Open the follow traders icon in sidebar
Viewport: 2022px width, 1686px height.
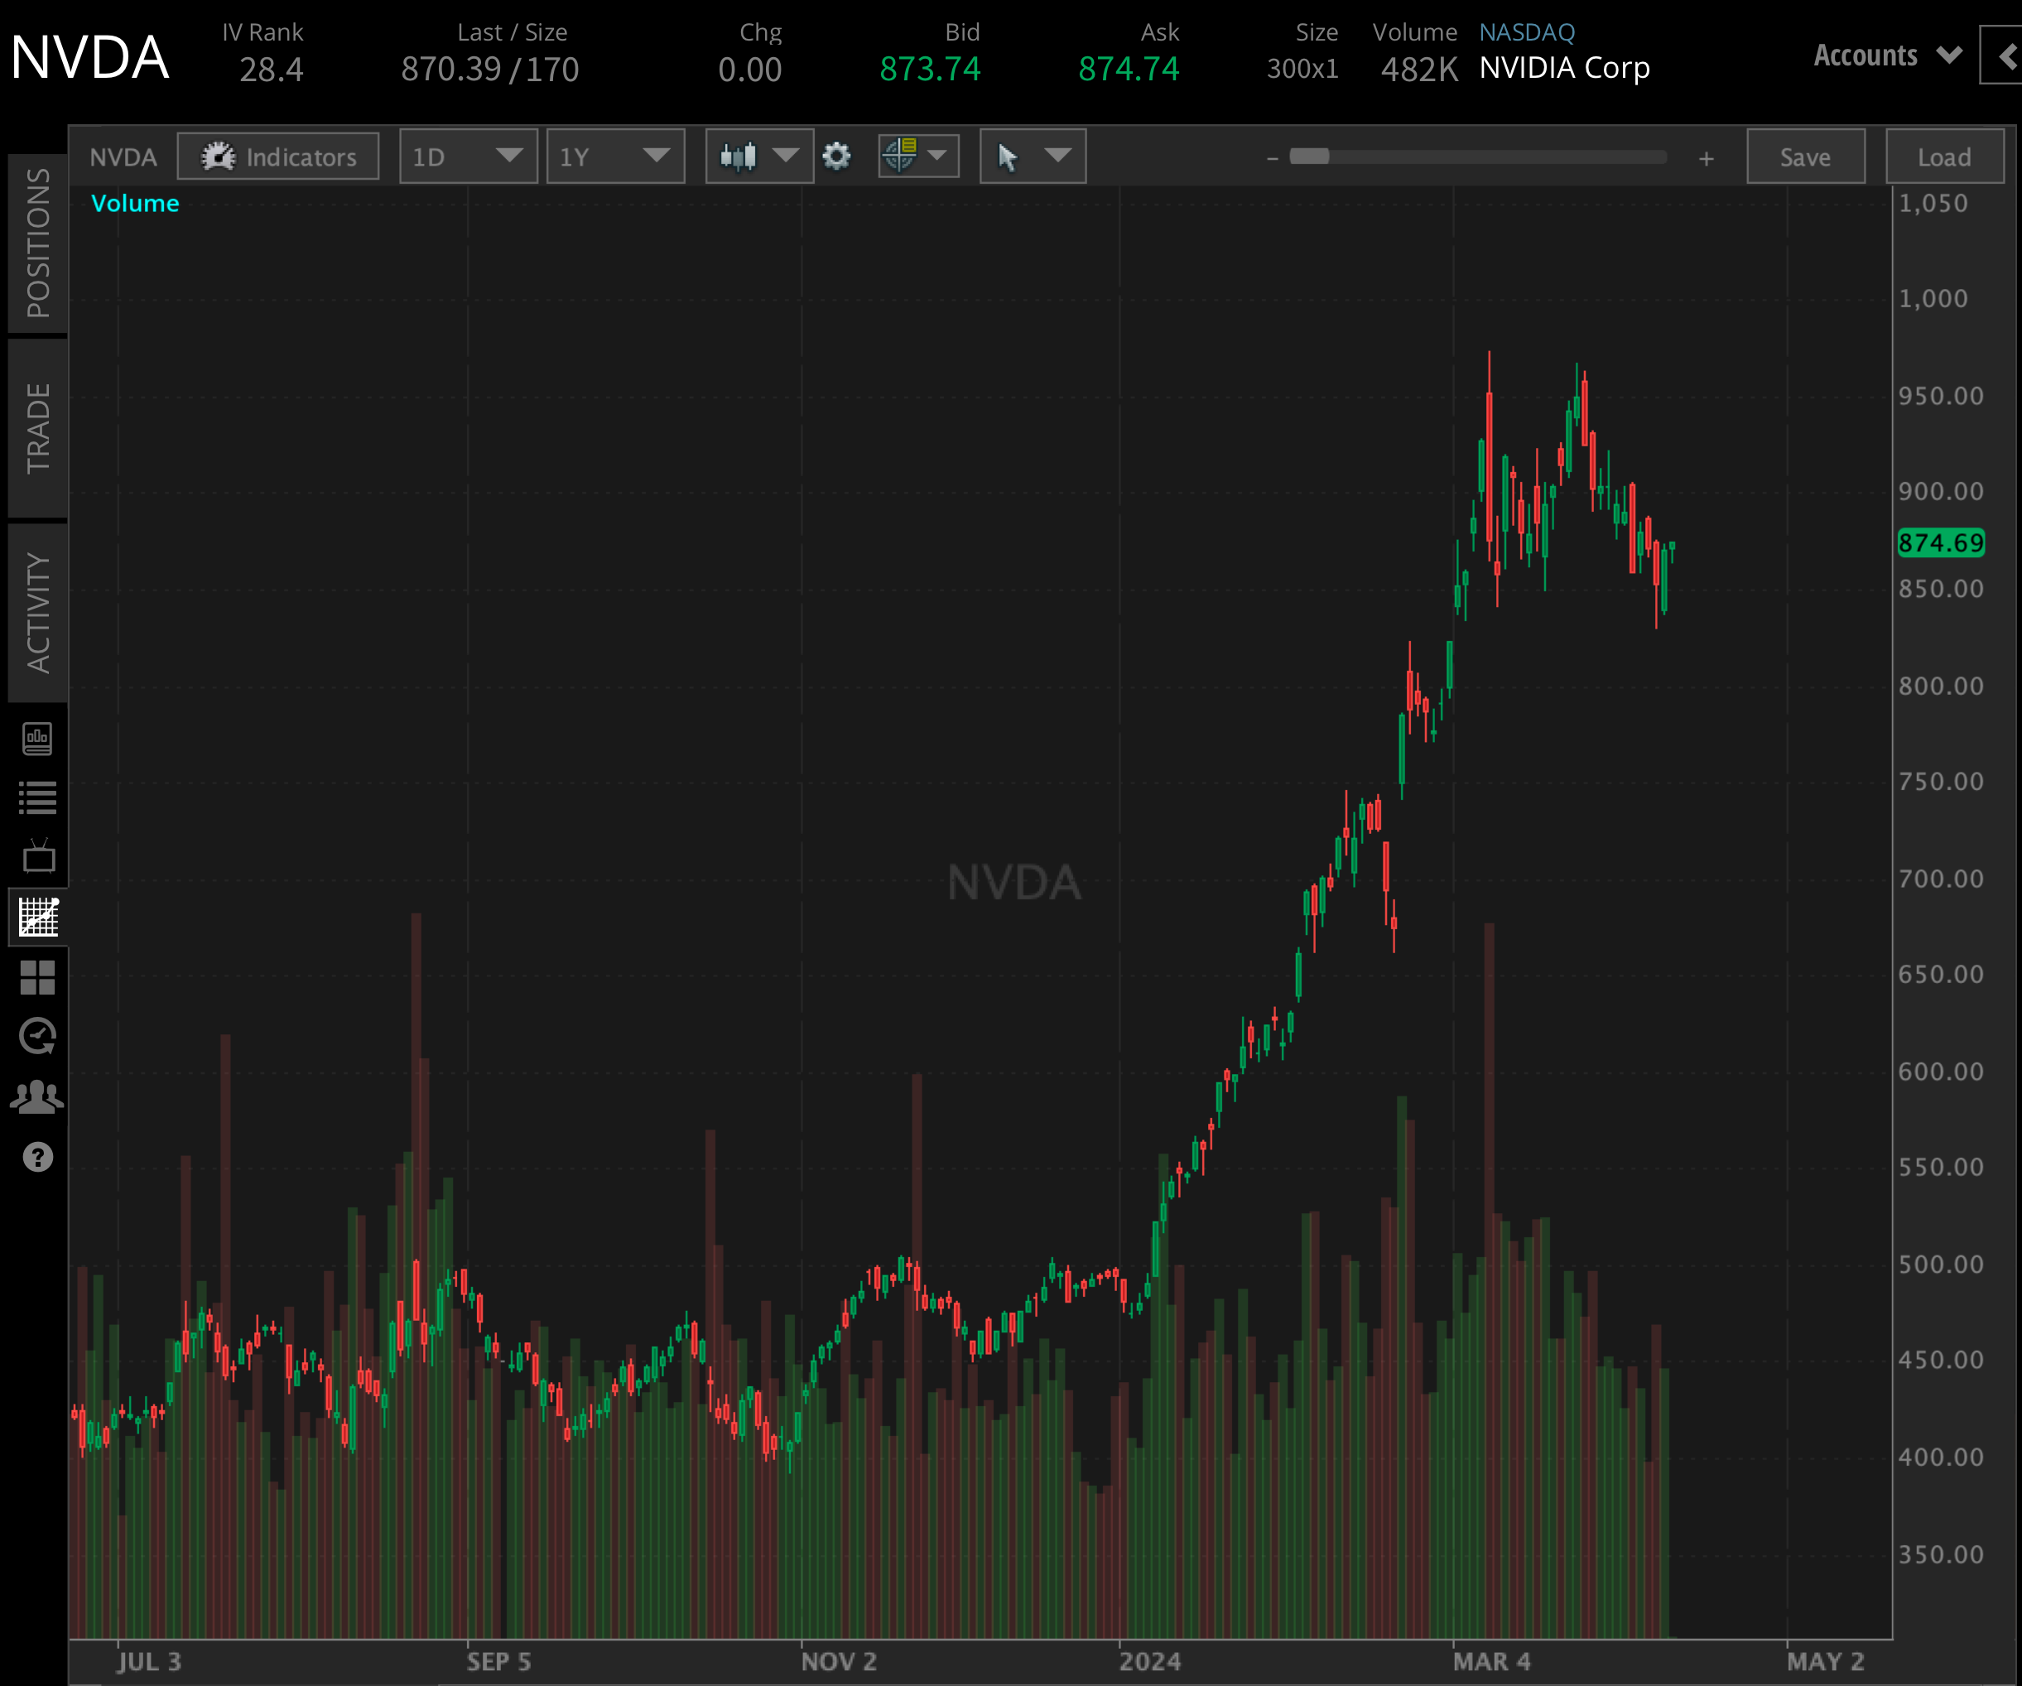click(x=36, y=1096)
